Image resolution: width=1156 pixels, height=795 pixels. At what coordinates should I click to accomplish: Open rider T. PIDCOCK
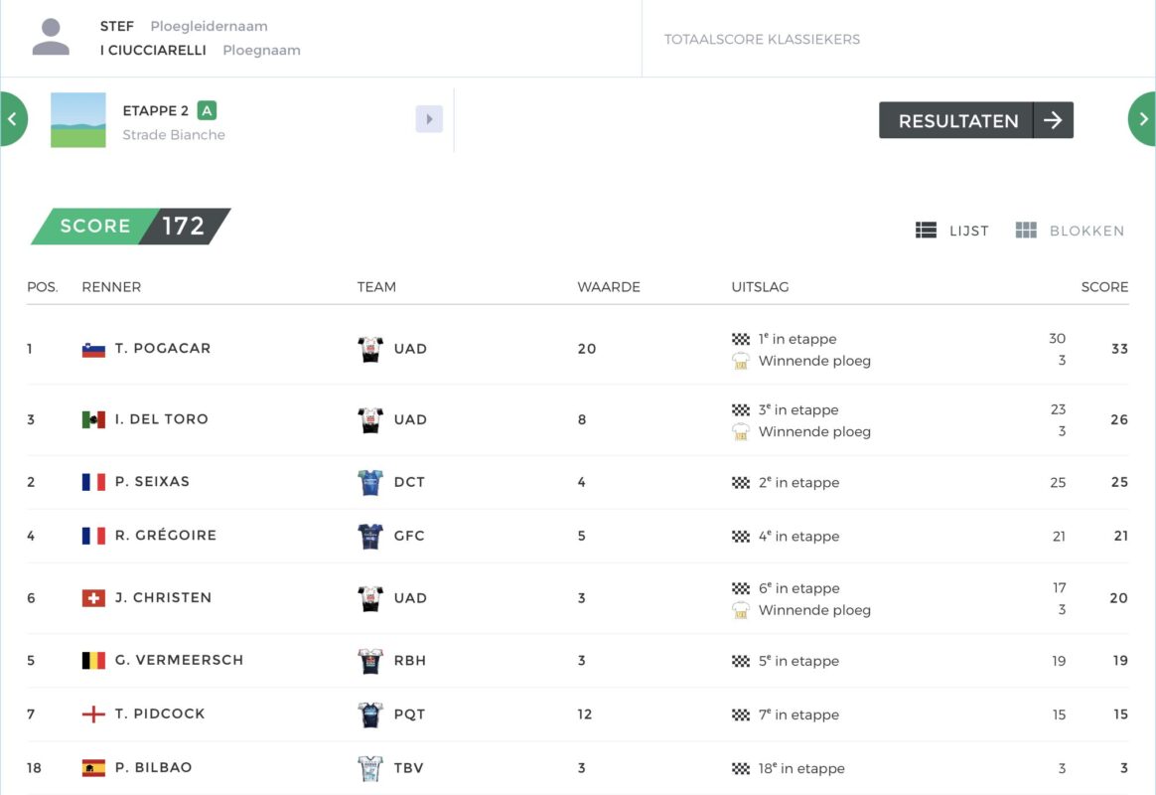click(160, 714)
